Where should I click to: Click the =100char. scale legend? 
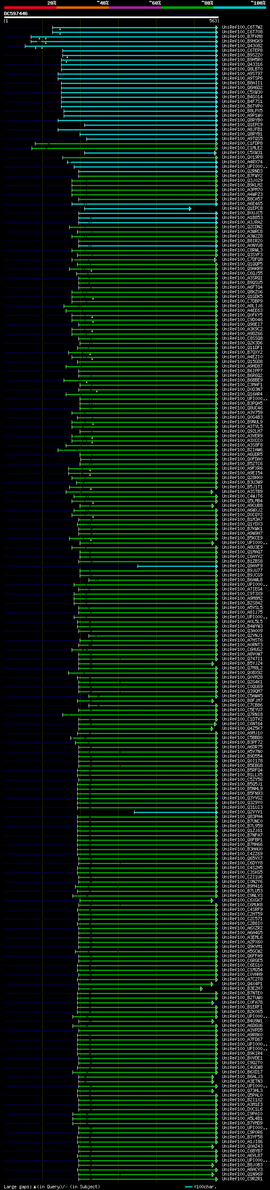(x=201, y=1186)
